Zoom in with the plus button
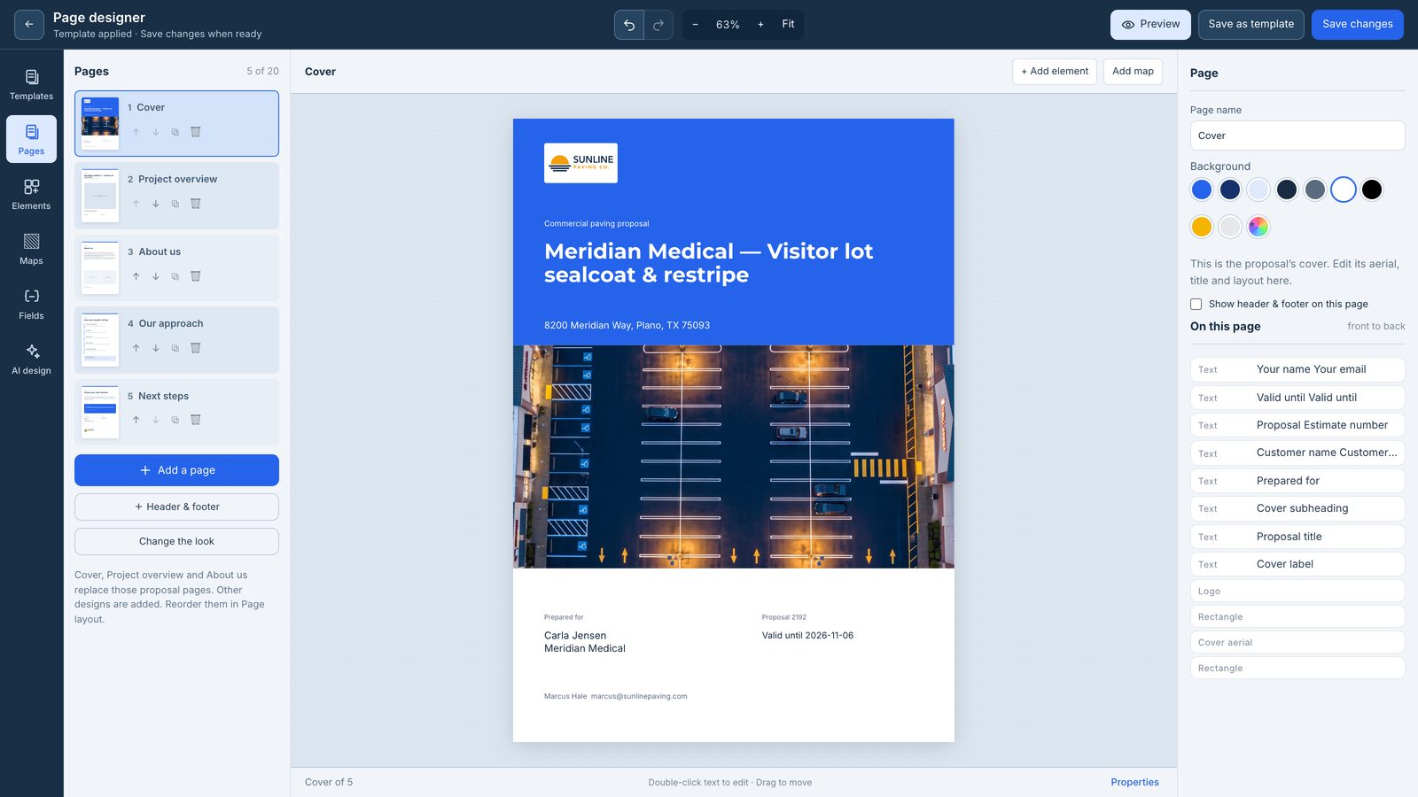 [760, 25]
